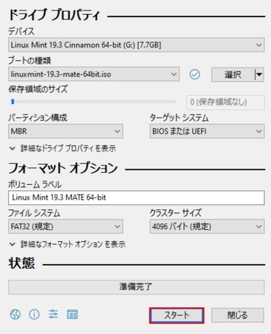271x334 pixels.
Task: Open the ファイル システム FAT32 dropdown
Action: (x=65, y=226)
